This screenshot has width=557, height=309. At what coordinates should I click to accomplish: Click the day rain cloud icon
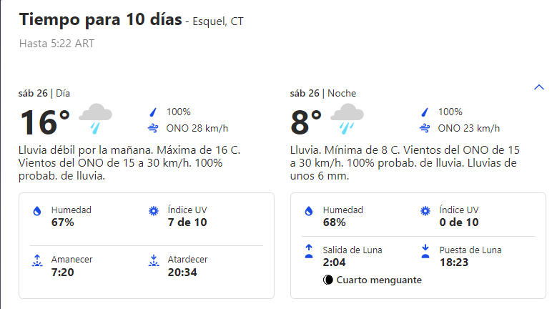(x=95, y=119)
